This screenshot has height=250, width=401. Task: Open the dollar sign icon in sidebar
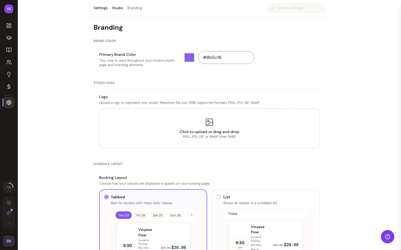(9, 87)
